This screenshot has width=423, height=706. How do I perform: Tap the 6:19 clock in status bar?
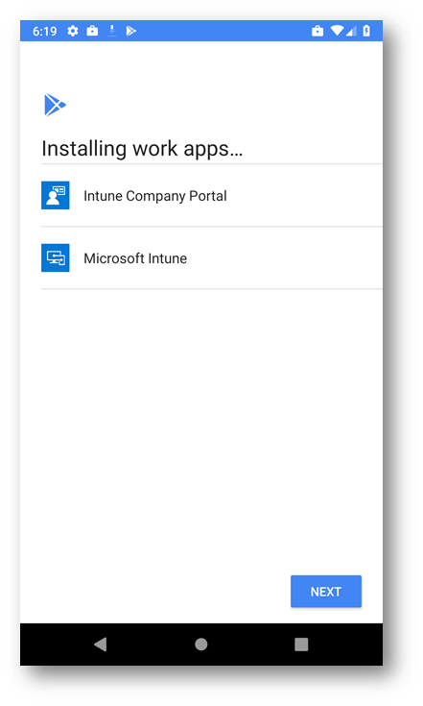point(45,31)
